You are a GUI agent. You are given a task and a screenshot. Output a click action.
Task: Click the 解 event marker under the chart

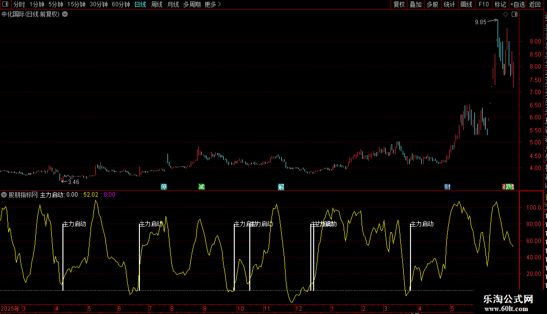pos(281,187)
